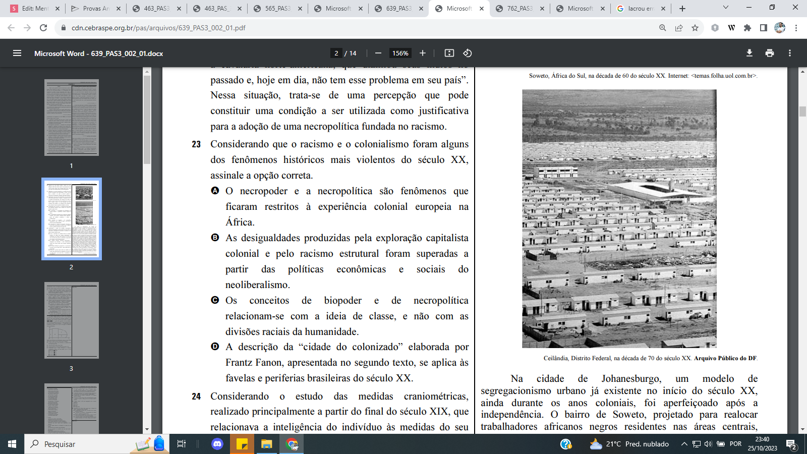Toggle Chrome side panel icon
Screen dimensions: 807x454
point(764,28)
